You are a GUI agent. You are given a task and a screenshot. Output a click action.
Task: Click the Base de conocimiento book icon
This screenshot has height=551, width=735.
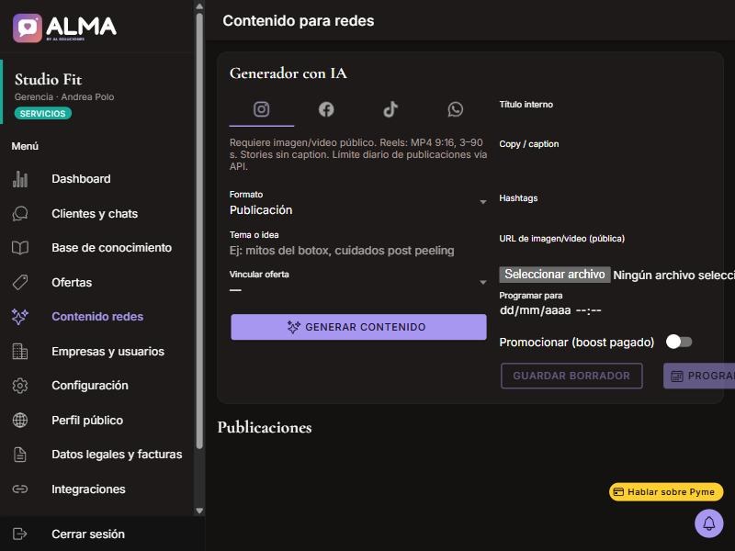pyautogui.click(x=20, y=248)
